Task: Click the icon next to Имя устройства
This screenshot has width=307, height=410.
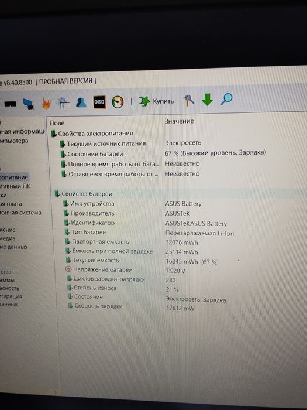Action: tap(65, 203)
